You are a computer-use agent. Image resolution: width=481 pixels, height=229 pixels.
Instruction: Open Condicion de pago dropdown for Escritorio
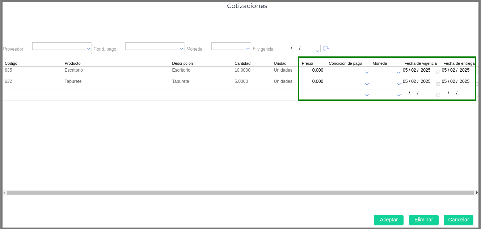(367, 72)
